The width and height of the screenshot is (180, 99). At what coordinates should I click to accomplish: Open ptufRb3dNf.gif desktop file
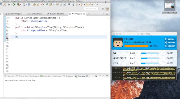(170, 7)
